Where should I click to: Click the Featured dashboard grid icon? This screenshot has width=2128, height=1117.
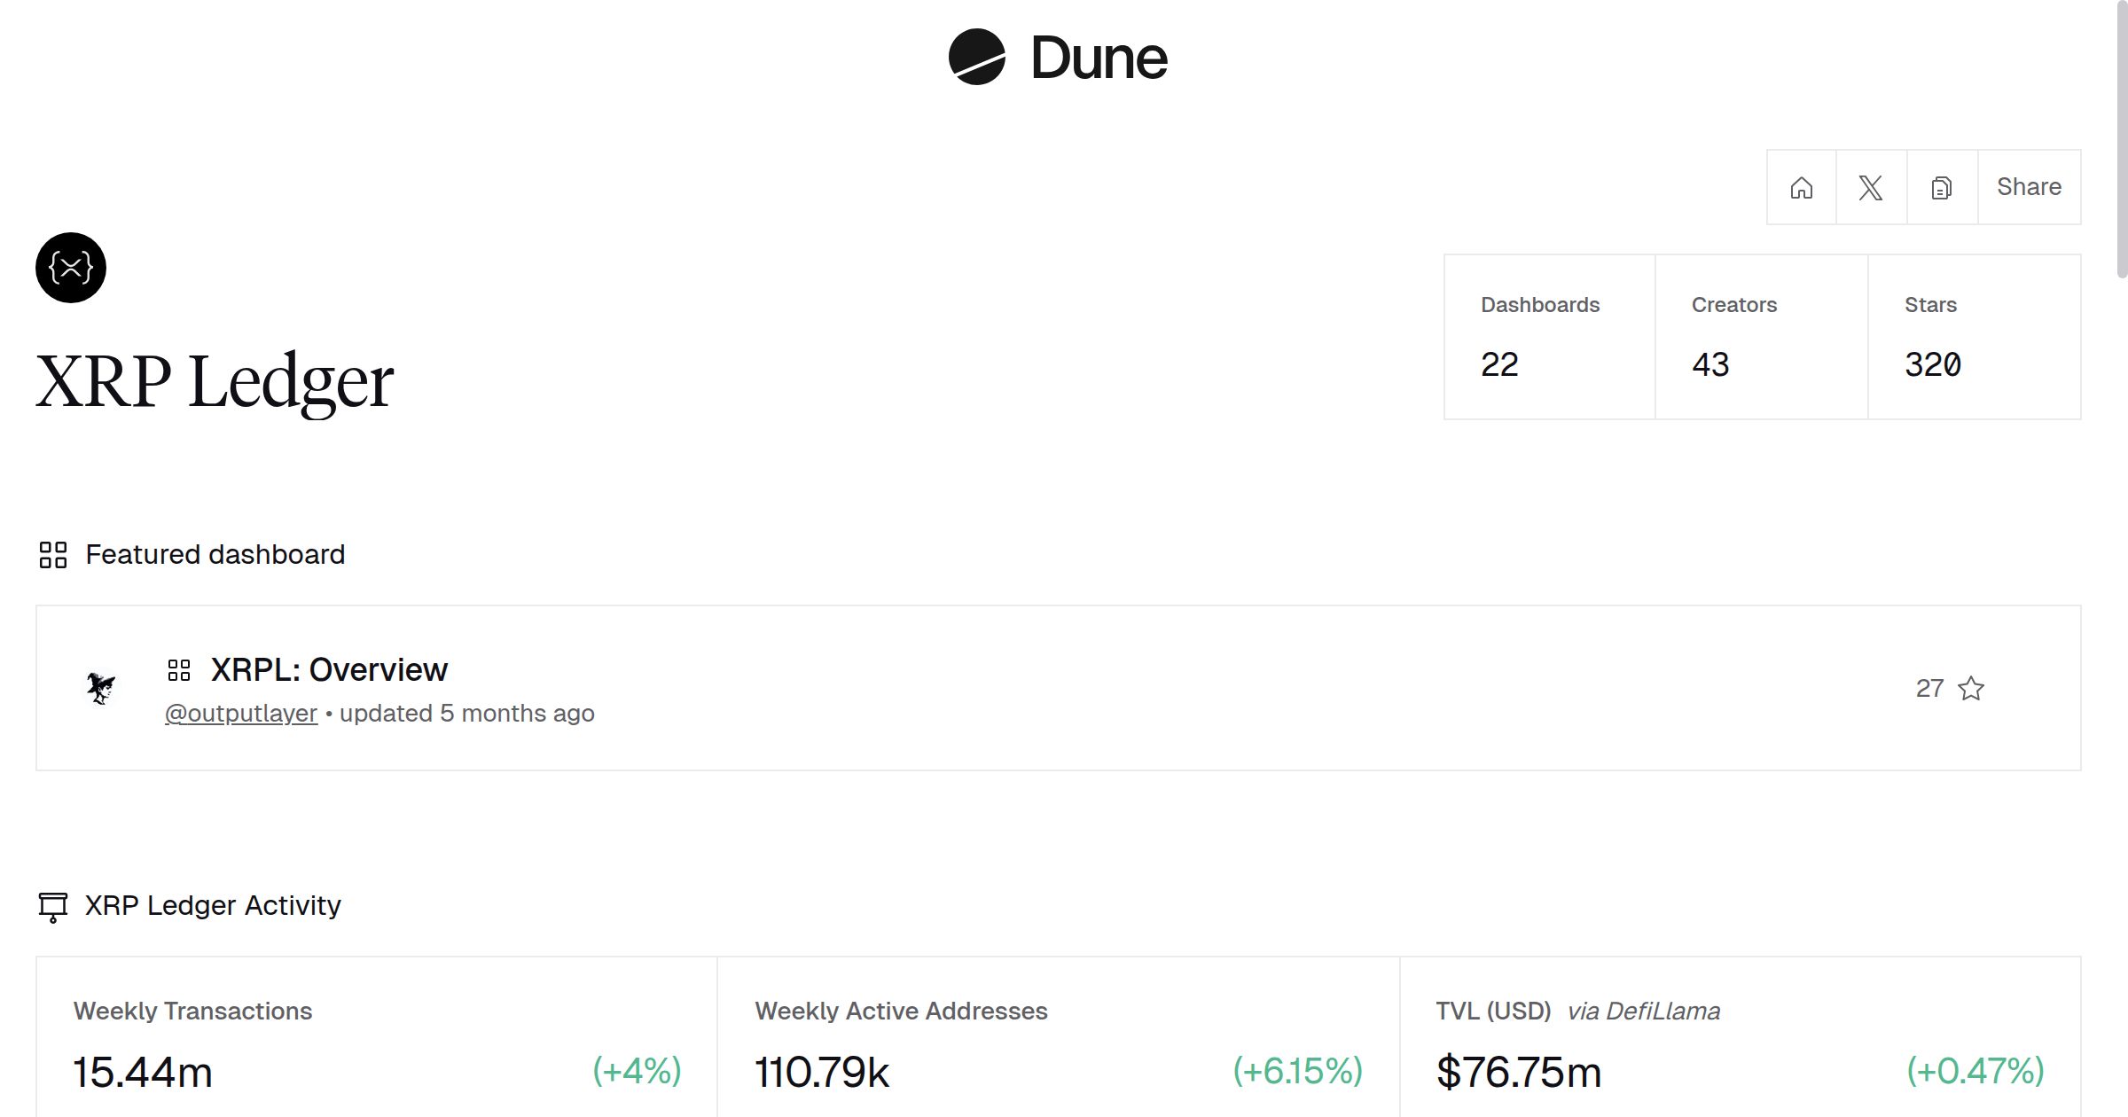53,555
